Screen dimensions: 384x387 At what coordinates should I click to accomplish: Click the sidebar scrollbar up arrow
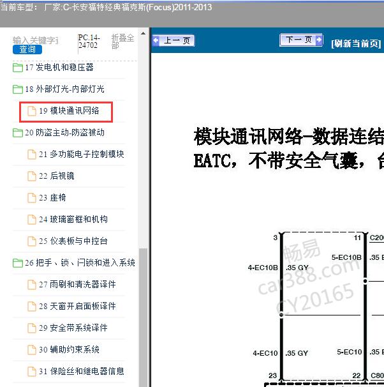(x=143, y=33)
